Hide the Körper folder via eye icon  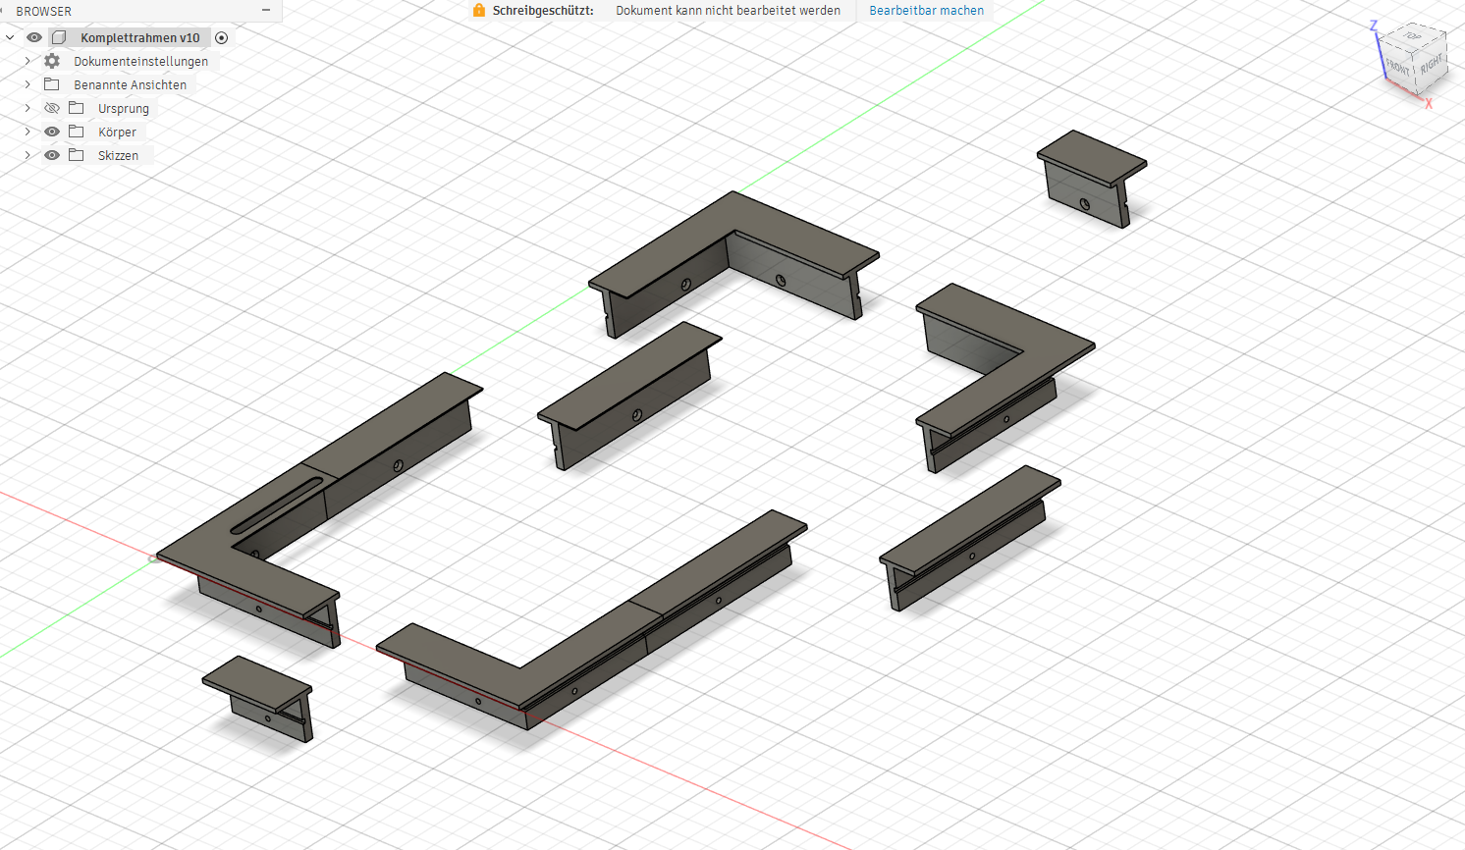[x=52, y=132]
